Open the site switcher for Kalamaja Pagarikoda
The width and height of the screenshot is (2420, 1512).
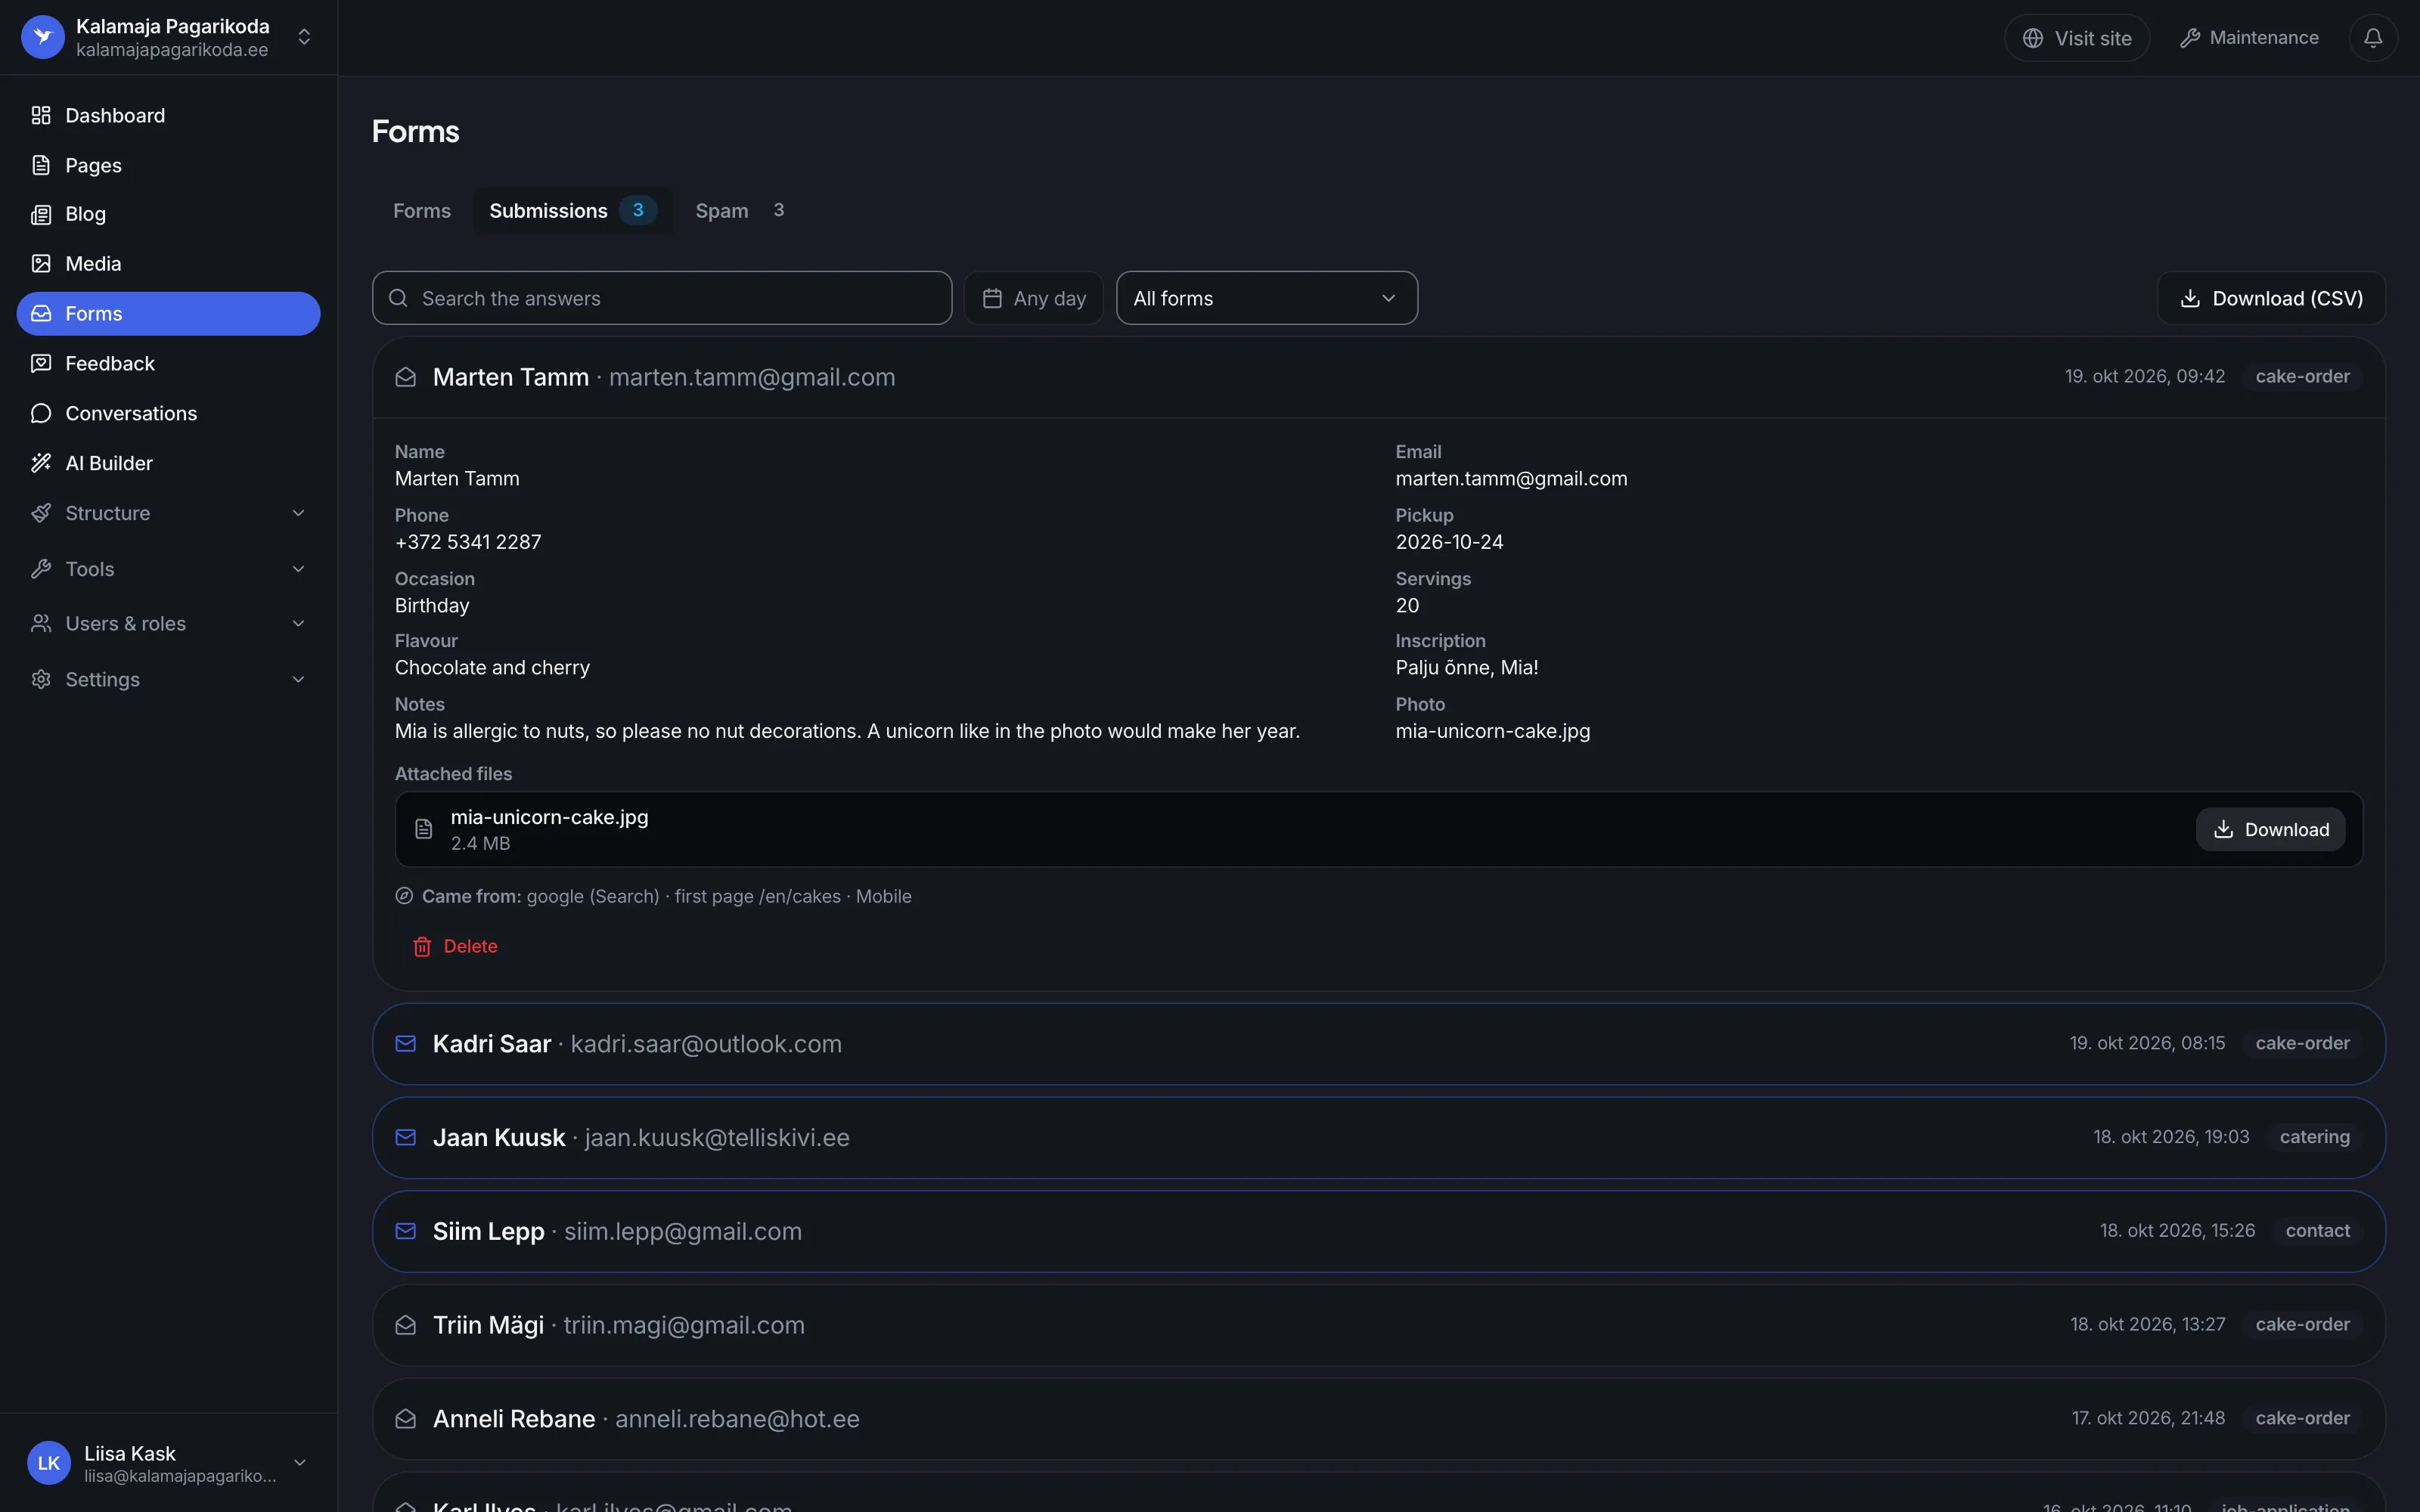(x=168, y=37)
